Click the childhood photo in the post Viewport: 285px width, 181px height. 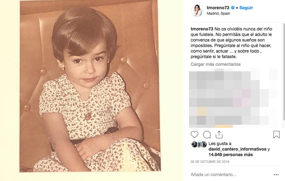[90, 86]
